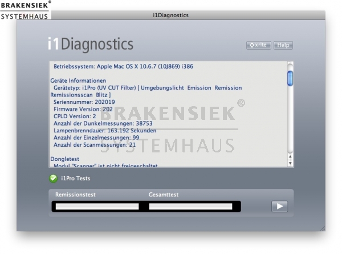Click the scroll up arrow in log panel
342x254 pixels.
[290, 156]
